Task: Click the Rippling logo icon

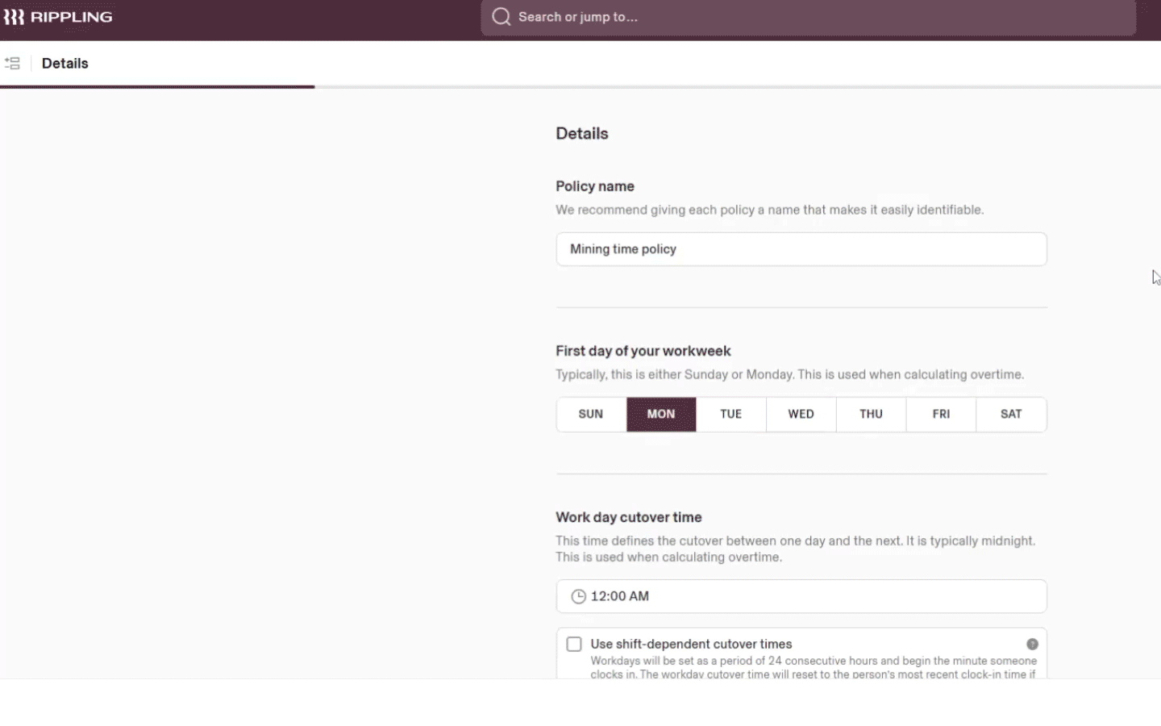Action: tap(13, 17)
